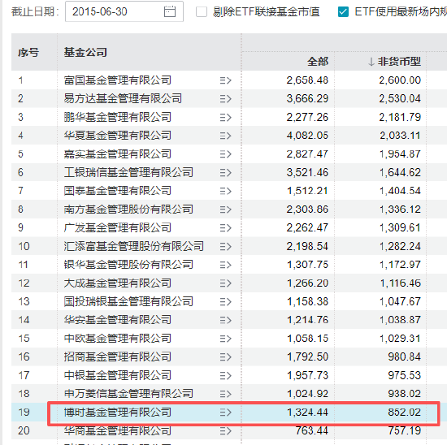
Task: Select company name 申万菱信基金管理有限公司
Action: pyautogui.click(x=128, y=394)
